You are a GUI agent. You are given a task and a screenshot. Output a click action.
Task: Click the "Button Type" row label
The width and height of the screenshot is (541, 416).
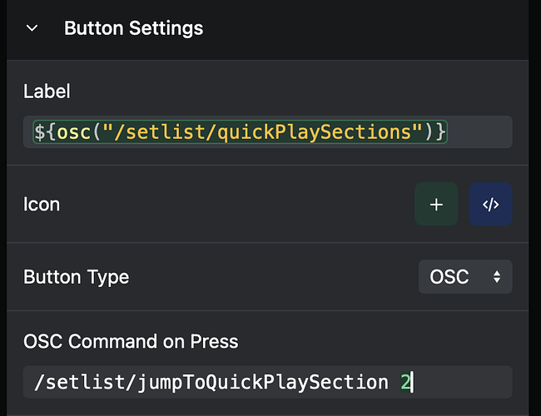[76, 277]
